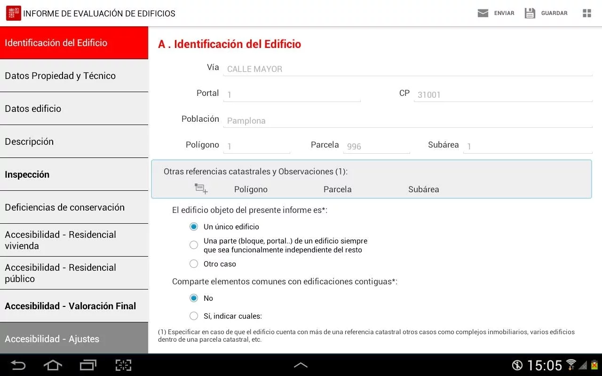Click the Parcela column header in references box

pyautogui.click(x=338, y=189)
